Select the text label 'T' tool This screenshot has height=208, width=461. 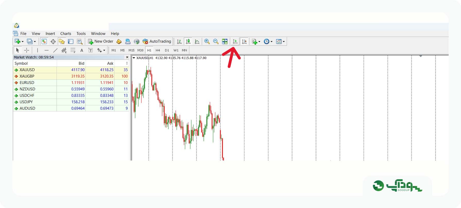pyautogui.click(x=90, y=50)
